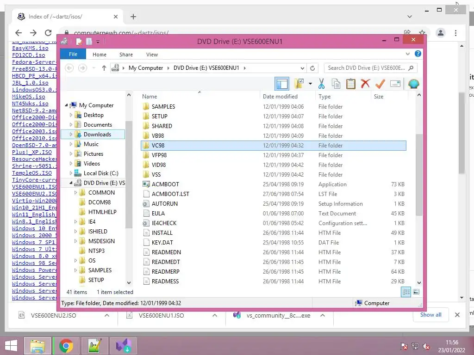Select Downloads in navigation pane

tap(93, 135)
